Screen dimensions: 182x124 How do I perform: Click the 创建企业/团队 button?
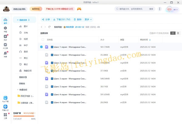click(19, 9)
